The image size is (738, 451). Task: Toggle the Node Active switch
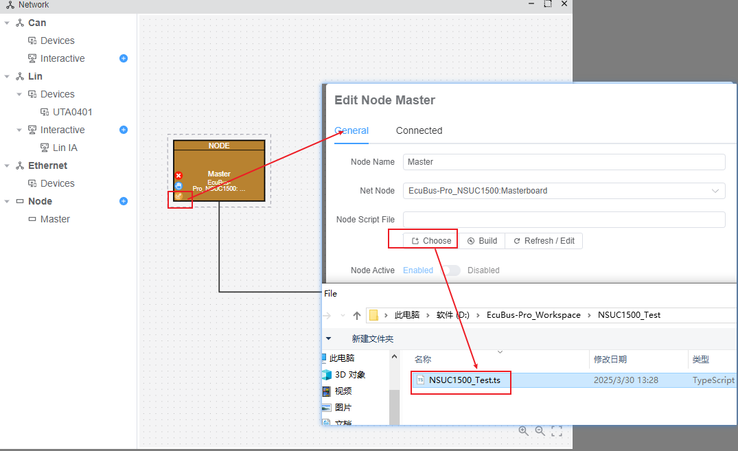coord(450,270)
